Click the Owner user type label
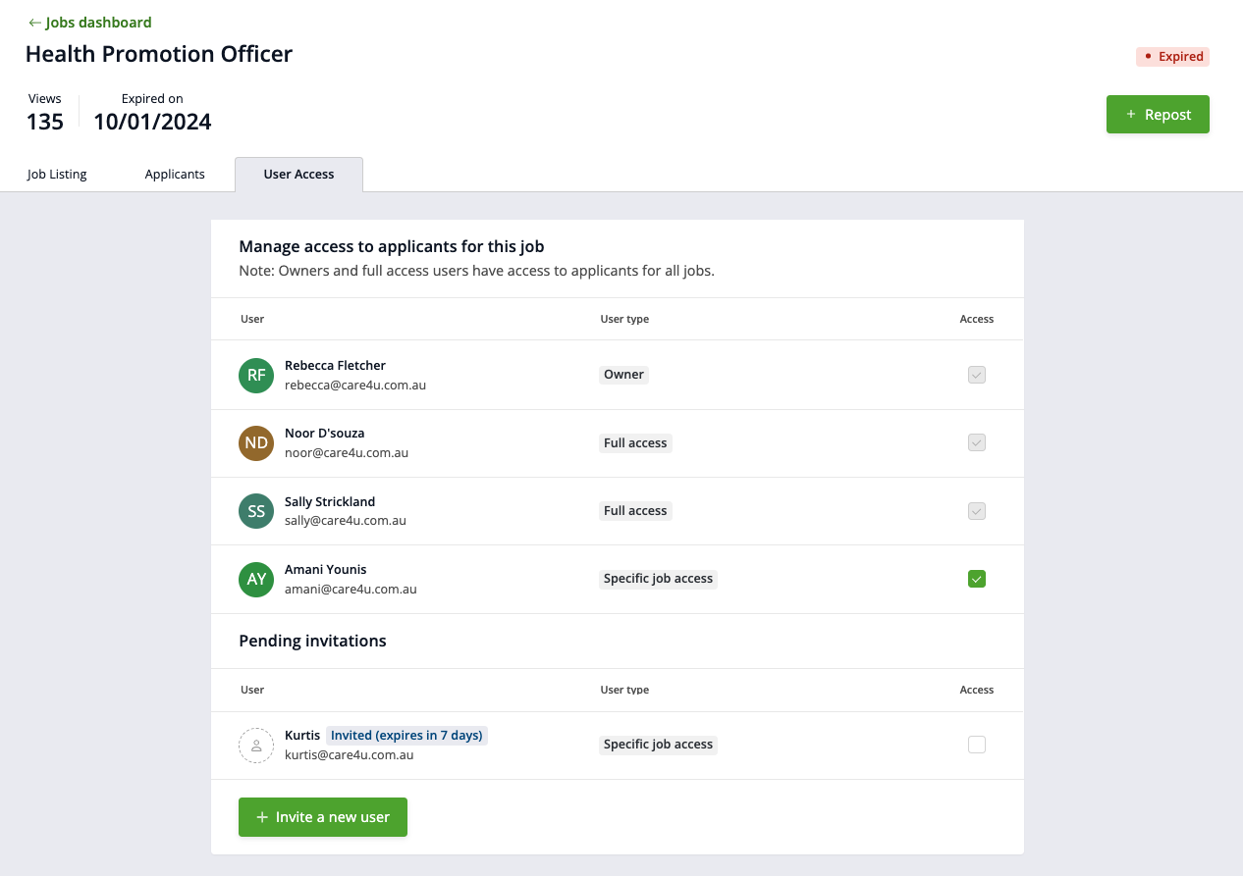 [x=623, y=375]
